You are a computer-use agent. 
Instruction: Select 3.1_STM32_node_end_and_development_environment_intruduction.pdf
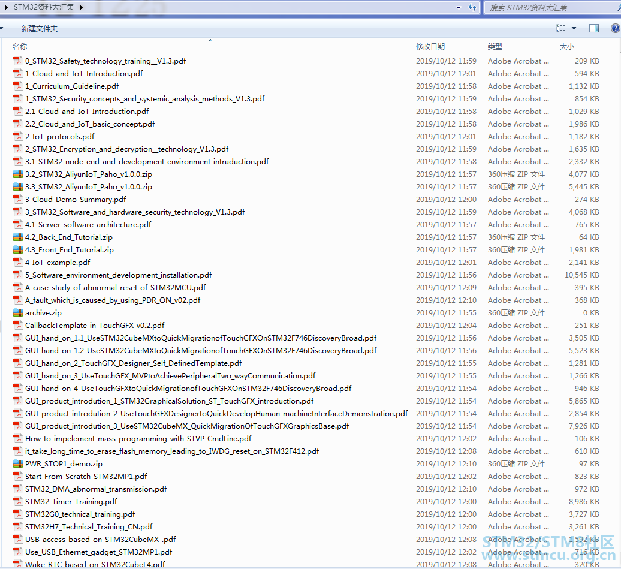(147, 162)
